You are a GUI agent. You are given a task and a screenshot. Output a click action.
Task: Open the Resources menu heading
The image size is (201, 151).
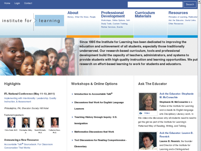178,13
